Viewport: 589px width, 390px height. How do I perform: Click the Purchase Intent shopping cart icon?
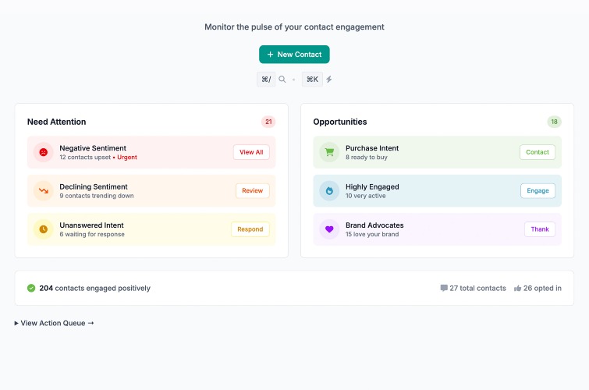coord(329,152)
